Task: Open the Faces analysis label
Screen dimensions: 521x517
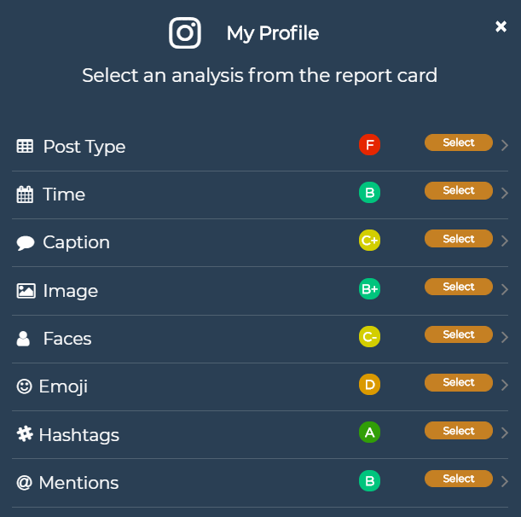Action: coord(67,339)
